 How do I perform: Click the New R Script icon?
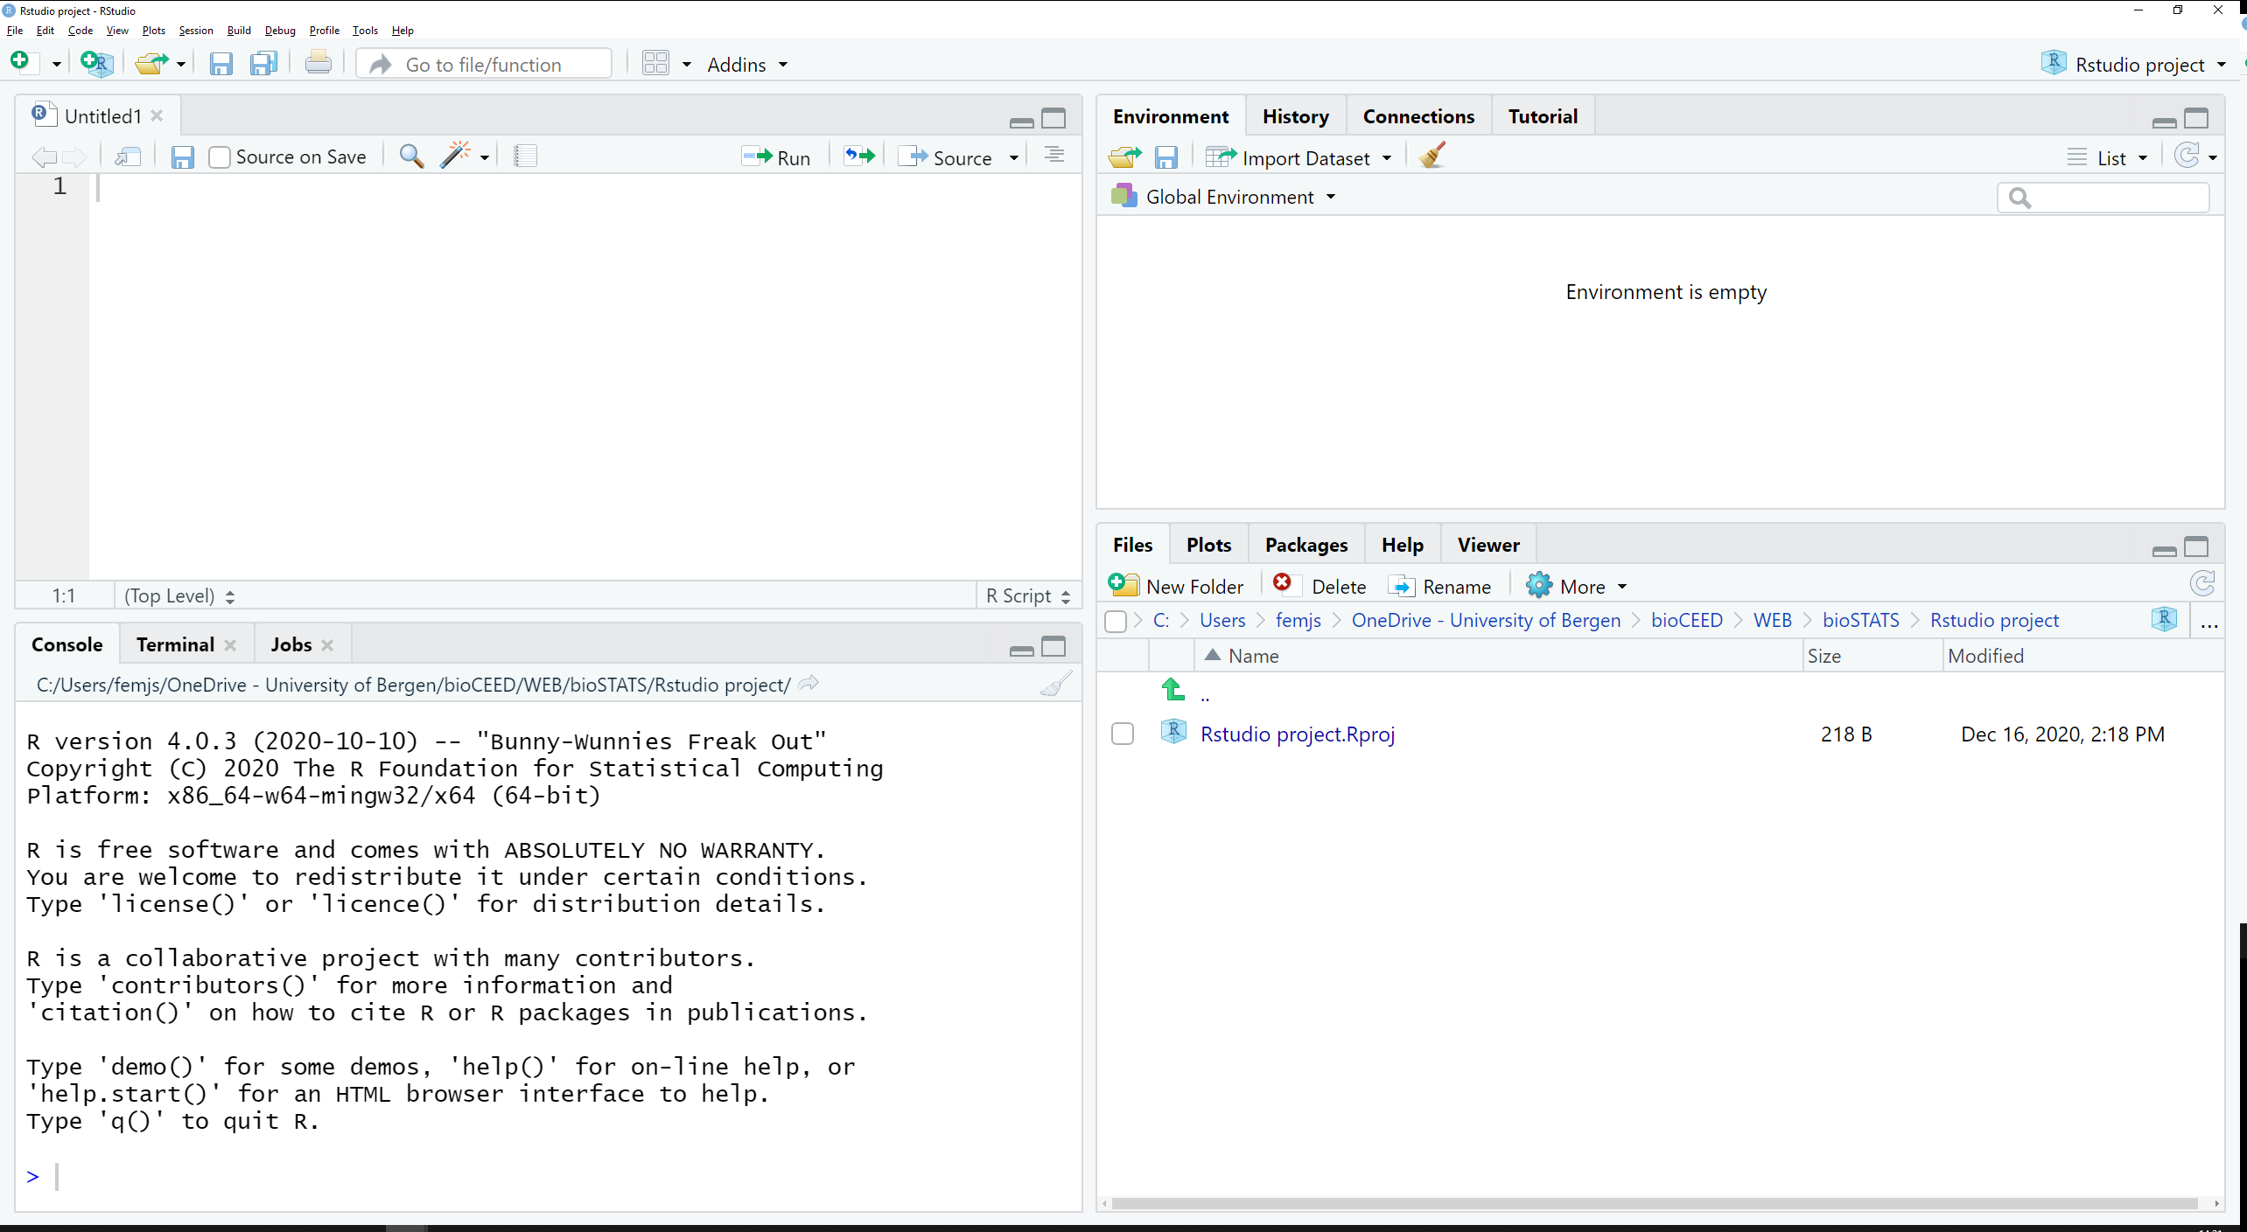[x=23, y=64]
